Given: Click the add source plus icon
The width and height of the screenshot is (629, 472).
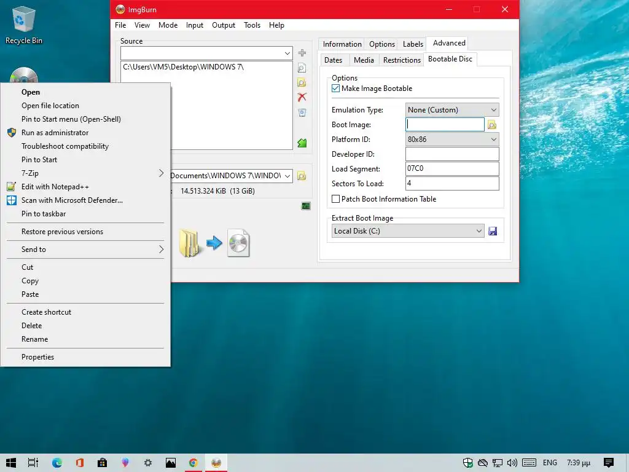Looking at the screenshot, I should click(302, 53).
